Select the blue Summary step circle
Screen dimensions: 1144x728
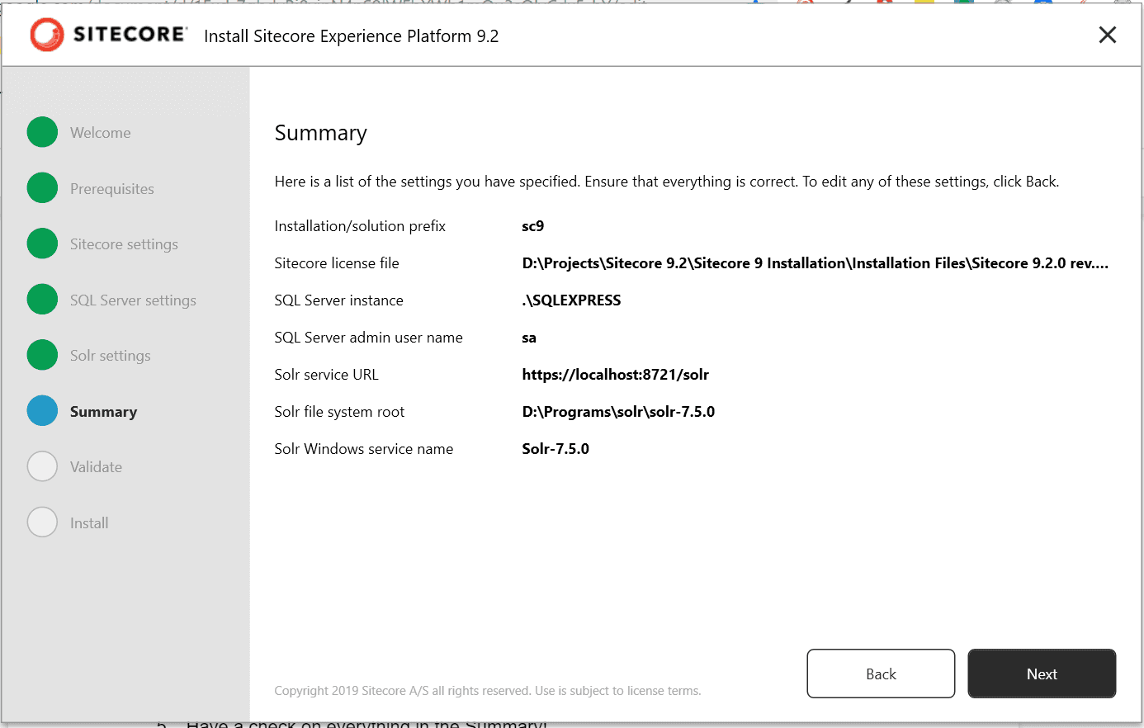pos(42,411)
